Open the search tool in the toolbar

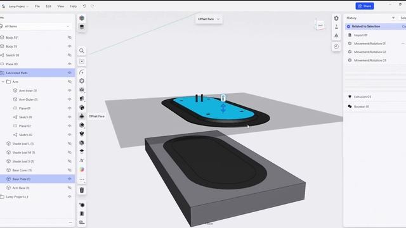click(x=82, y=51)
